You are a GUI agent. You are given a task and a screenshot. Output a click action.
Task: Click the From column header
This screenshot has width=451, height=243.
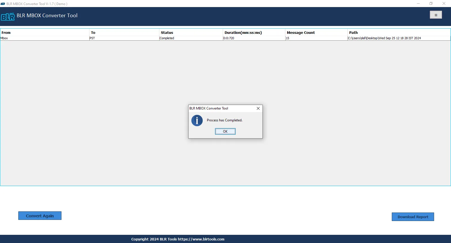[45, 32]
